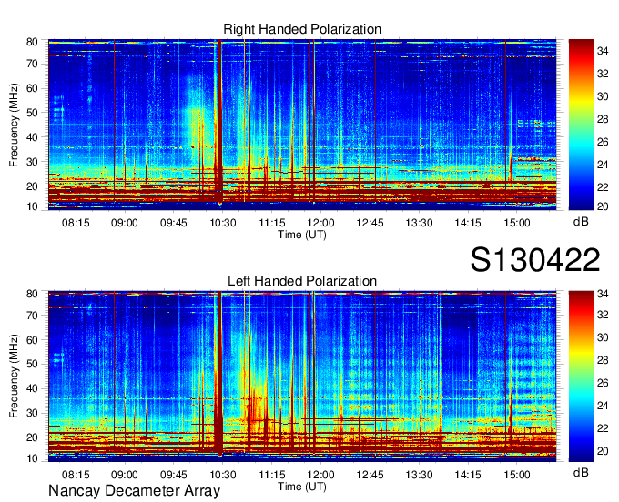Click the 26 dB label on the top color bar
Image resolution: width=619 pixels, height=502 pixels.
(x=603, y=142)
